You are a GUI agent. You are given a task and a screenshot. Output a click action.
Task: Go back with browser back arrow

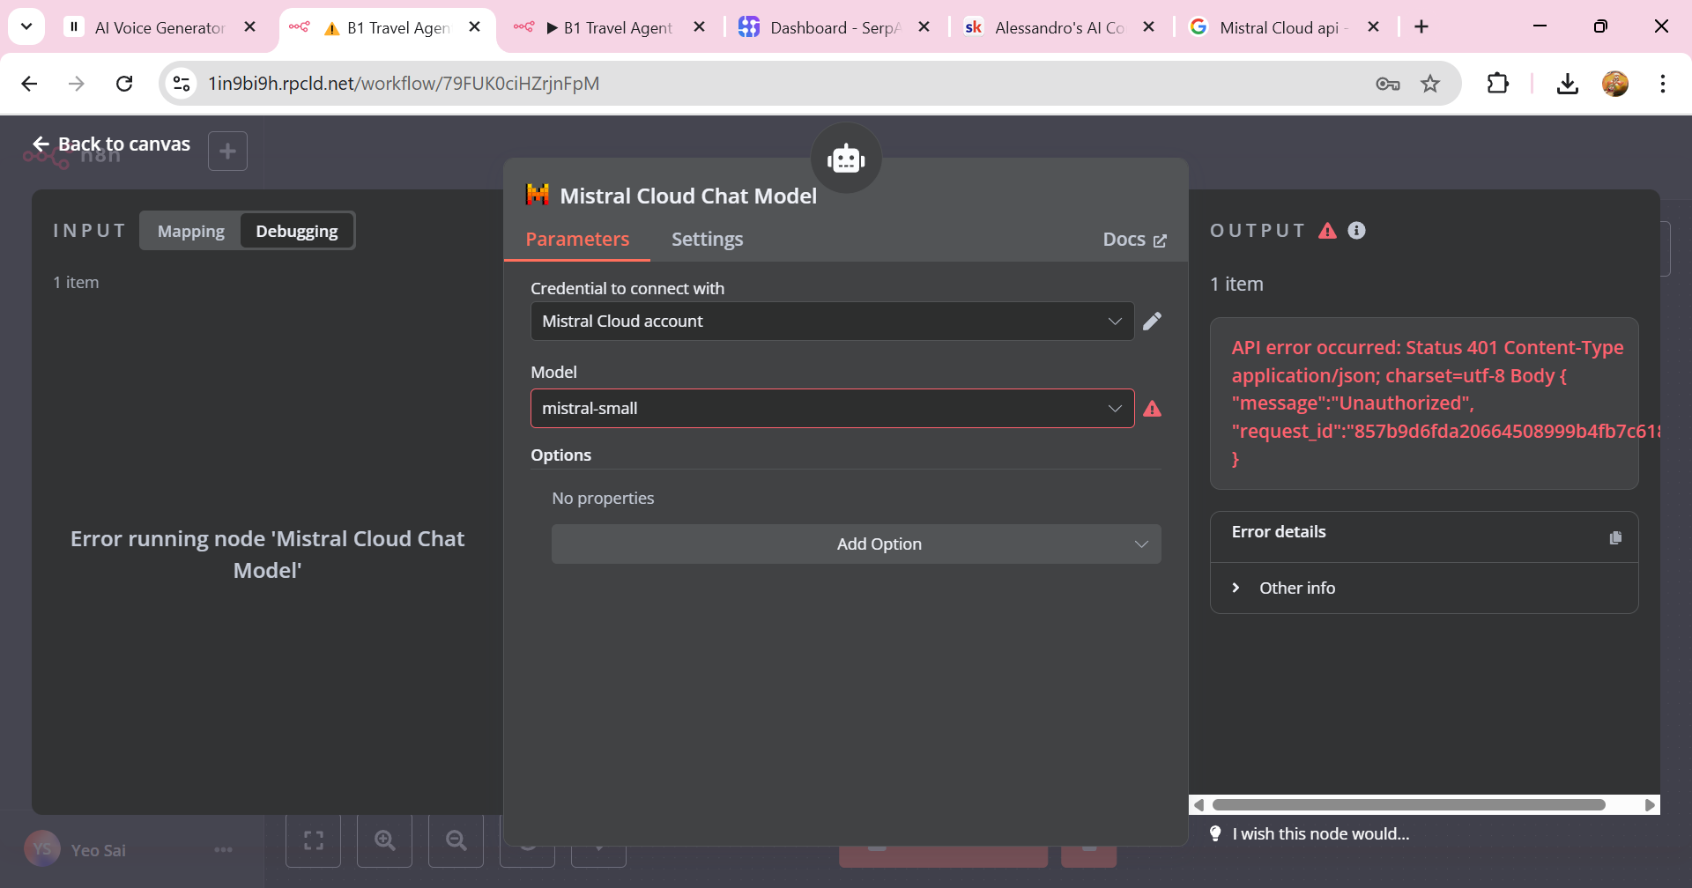click(29, 84)
